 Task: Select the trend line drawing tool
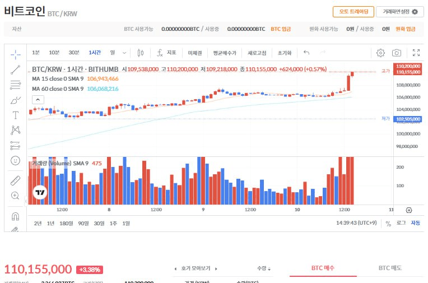coord(16,69)
